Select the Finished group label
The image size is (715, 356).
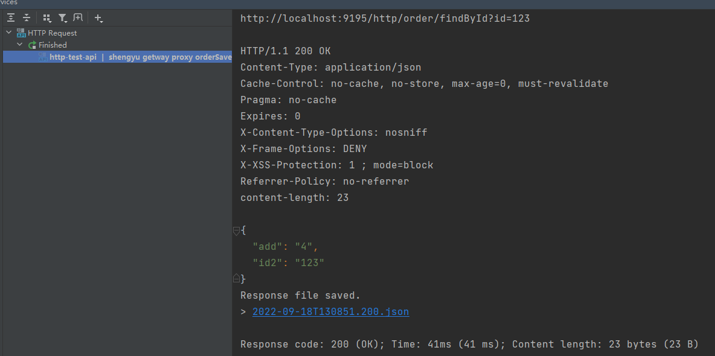point(53,45)
